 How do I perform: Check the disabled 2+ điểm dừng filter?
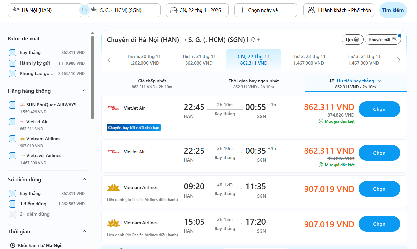[13, 214]
